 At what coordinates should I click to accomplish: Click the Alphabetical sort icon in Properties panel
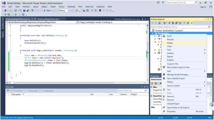pos(156,83)
